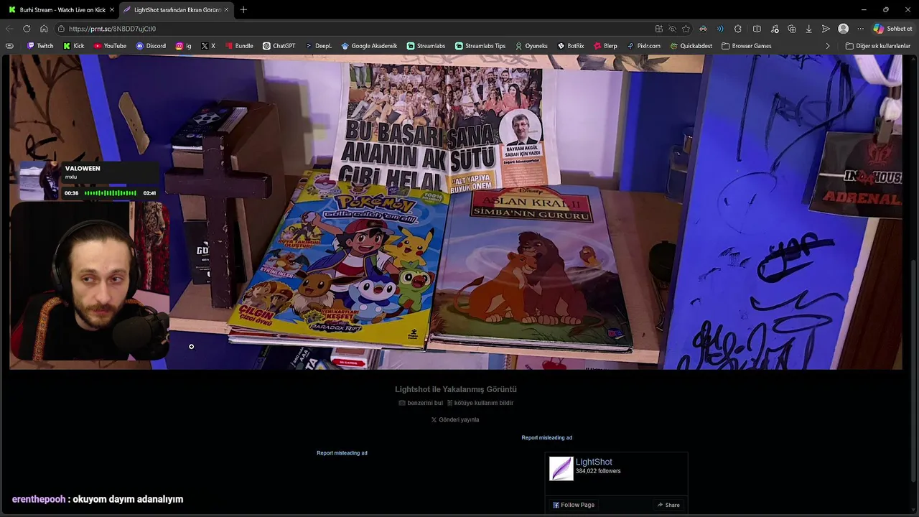Toggle split screen view icon
The height and width of the screenshot is (517, 919).
(x=757, y=29)
